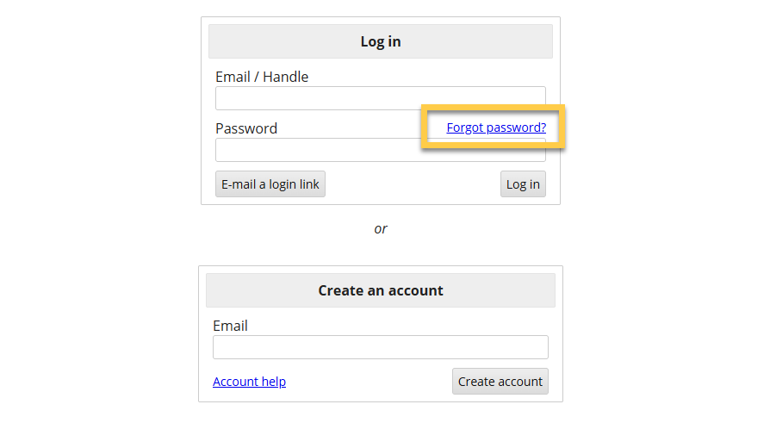Open the Forgot password? link
This screenshot has height=423, width=770.
(496, 128)
